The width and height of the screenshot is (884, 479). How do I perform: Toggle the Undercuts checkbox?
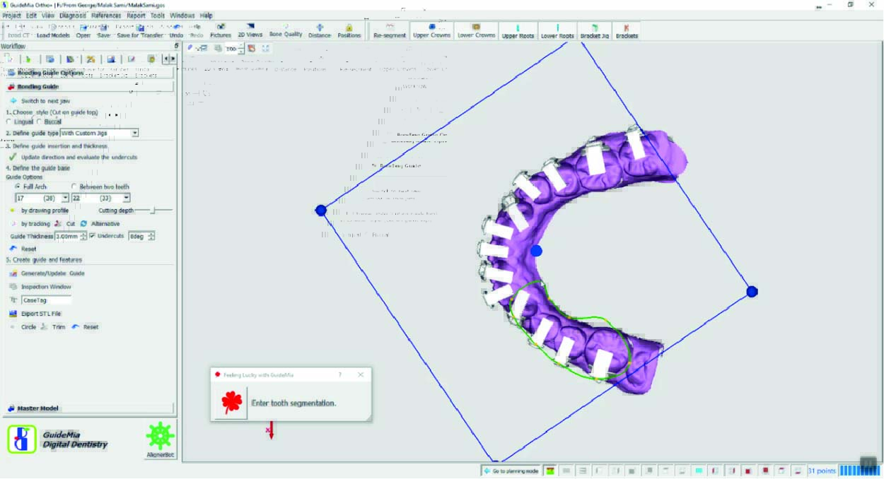coord(93,236)
